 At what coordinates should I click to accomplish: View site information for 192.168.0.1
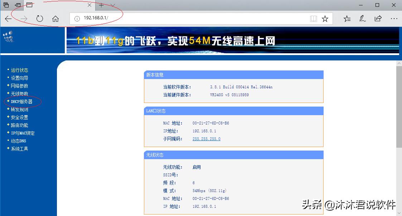[77, 18]
